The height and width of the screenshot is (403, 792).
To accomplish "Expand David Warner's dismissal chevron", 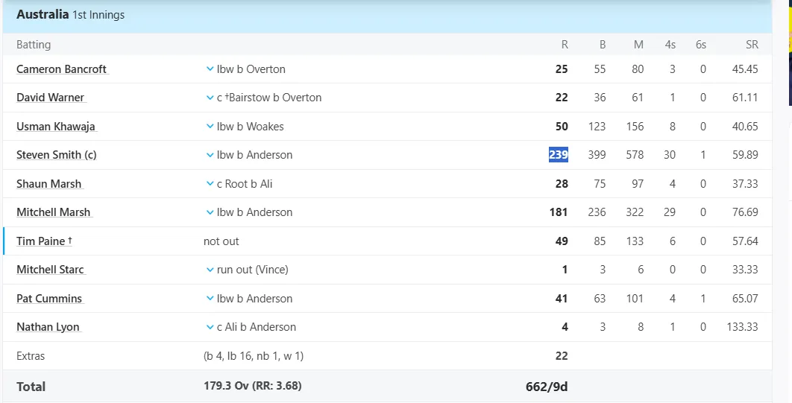I will 210,98.
